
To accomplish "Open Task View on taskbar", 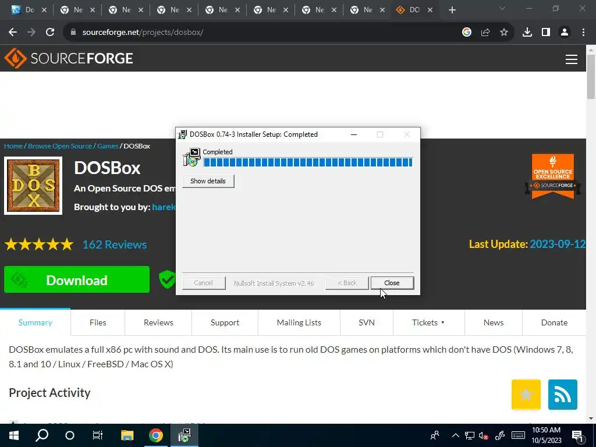I will (x=98, y=435).
